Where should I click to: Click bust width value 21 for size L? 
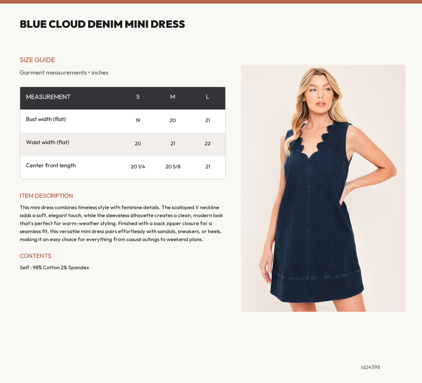(x=207, y=120)
